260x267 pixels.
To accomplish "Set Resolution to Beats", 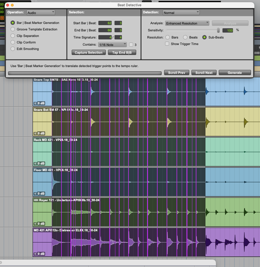I will point(185,37).
